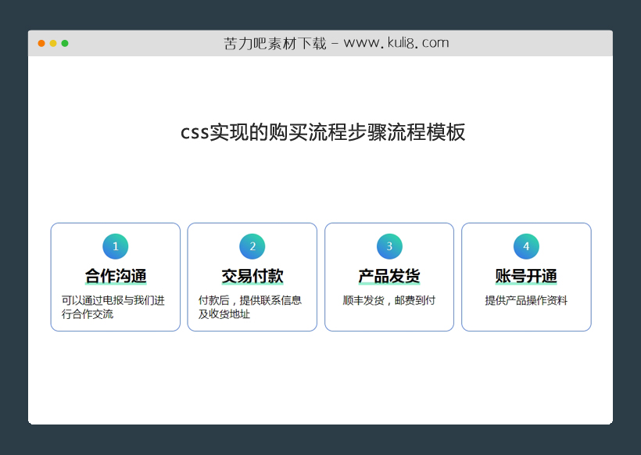The width and height of the screenshot is (641, 455).
Task: Click the teal circle badge numbered 2
Action: click(x=252, y=245)
